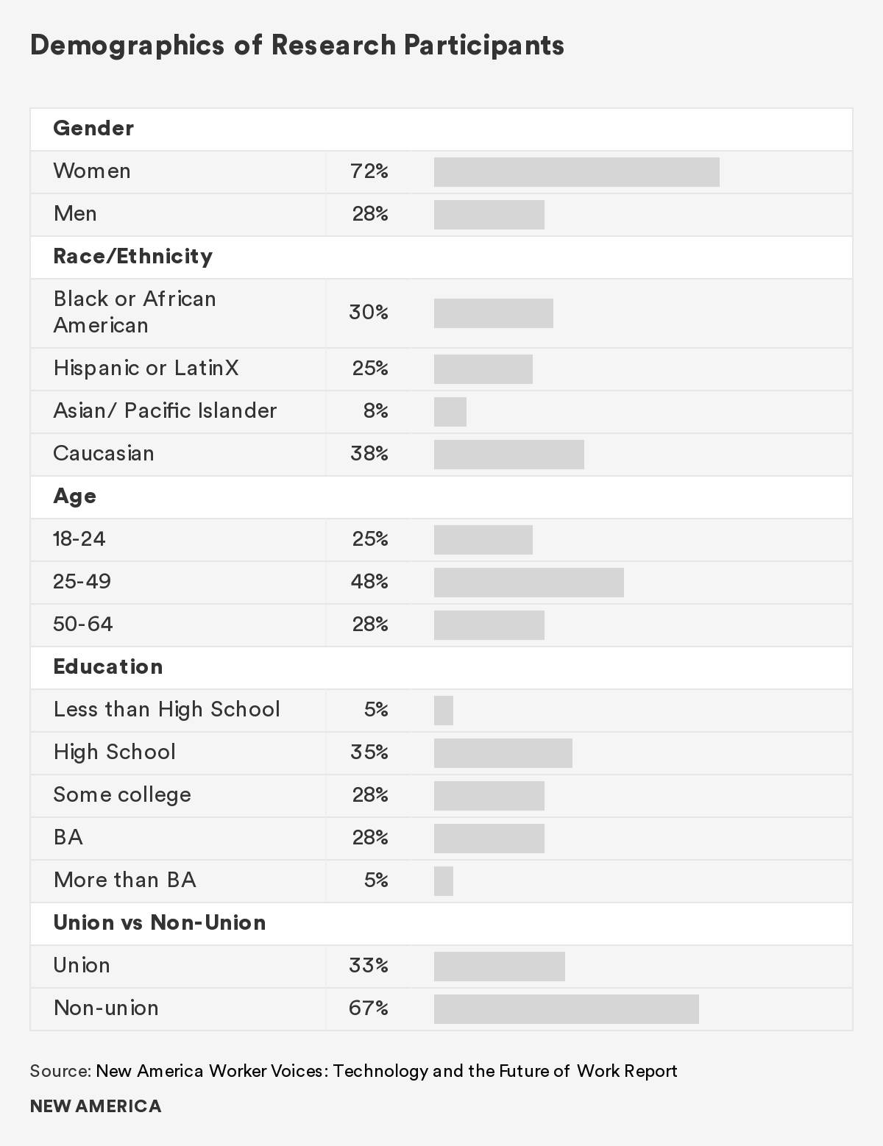The image size is (883, 1146).
Task: Click the Education section heading
Action: (108, 667)
